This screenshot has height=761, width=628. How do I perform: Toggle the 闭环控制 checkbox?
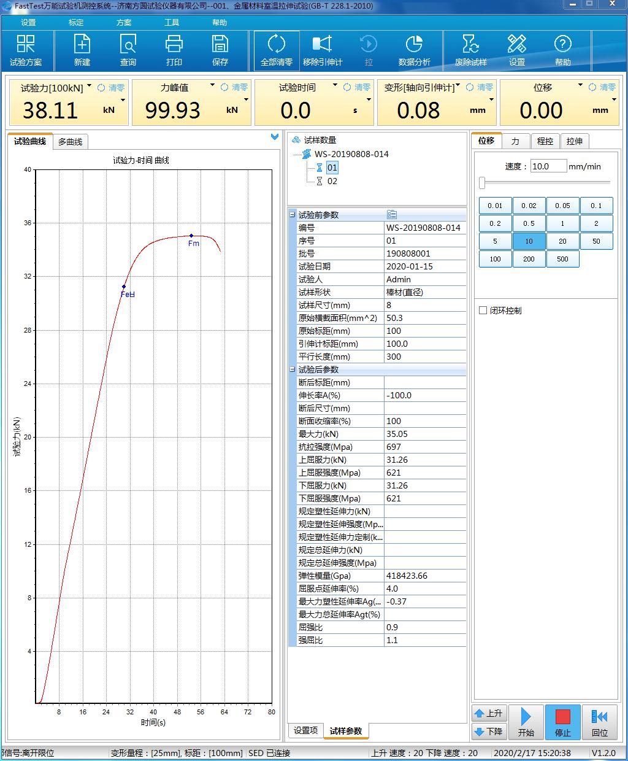point(483,311)
